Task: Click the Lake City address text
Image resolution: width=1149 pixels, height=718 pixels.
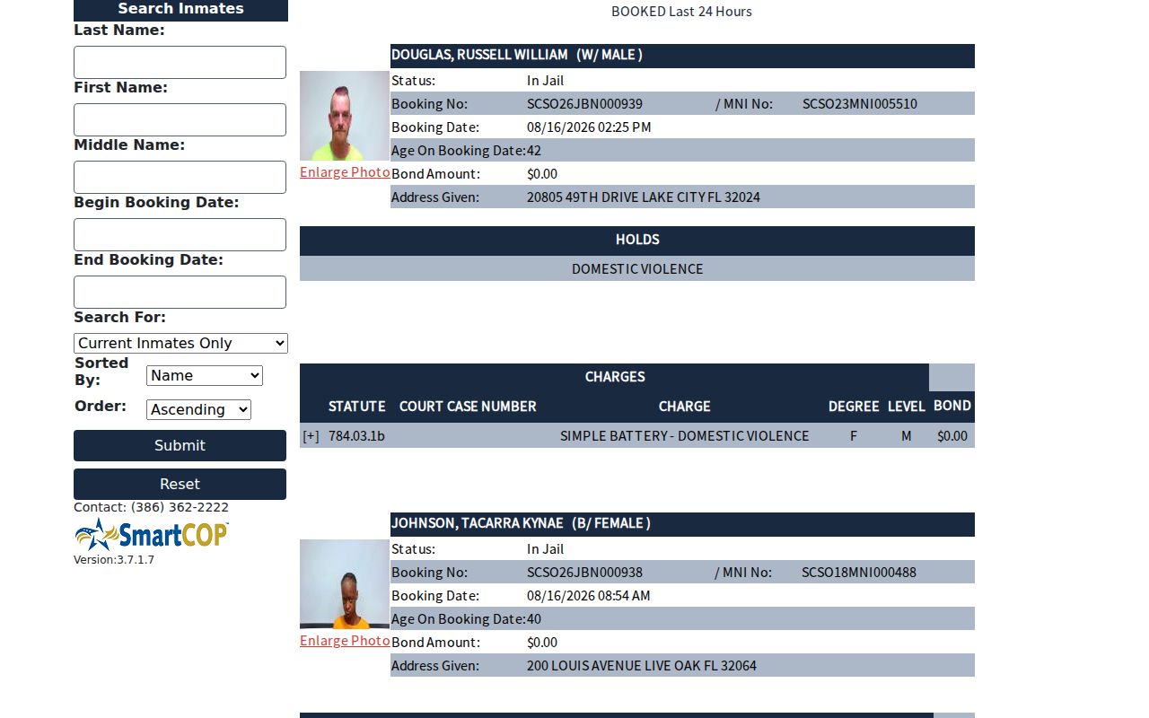Action: (644, 197)
